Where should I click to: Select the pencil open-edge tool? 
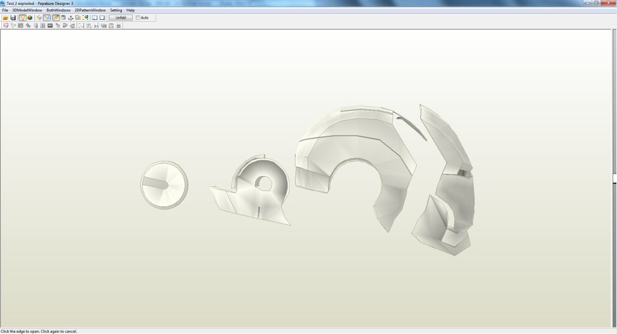[x=56, y=17]
